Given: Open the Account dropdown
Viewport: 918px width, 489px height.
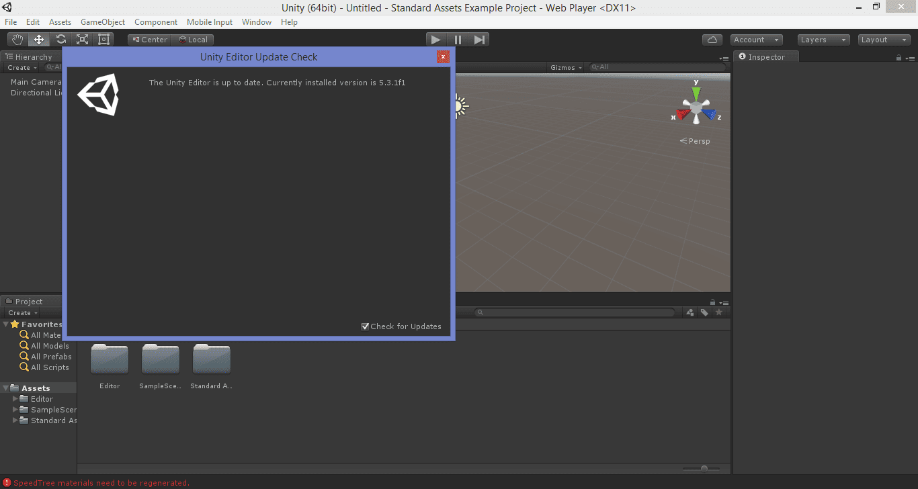Looking at the screenshot, I should [x=757, y=40].
